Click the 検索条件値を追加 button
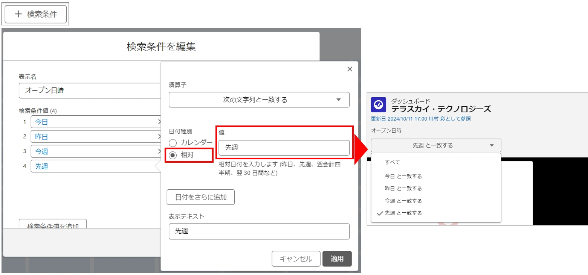Viewport: 588px width, 275px height. coord(53,224)
